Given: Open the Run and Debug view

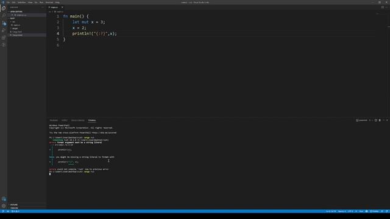Looking at the screenshot, I should coord(4,30).
